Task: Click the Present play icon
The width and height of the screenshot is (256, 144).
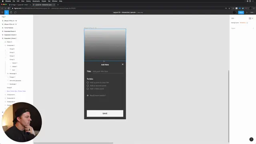Action: (247, 12)
